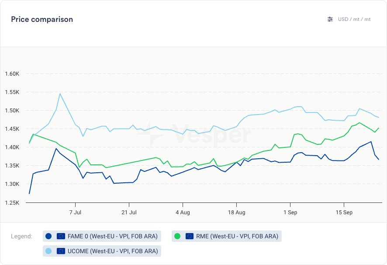Viewport: 387px width, 265px height.
Task: Click the EU flag in RME legend
Action: 190,236
